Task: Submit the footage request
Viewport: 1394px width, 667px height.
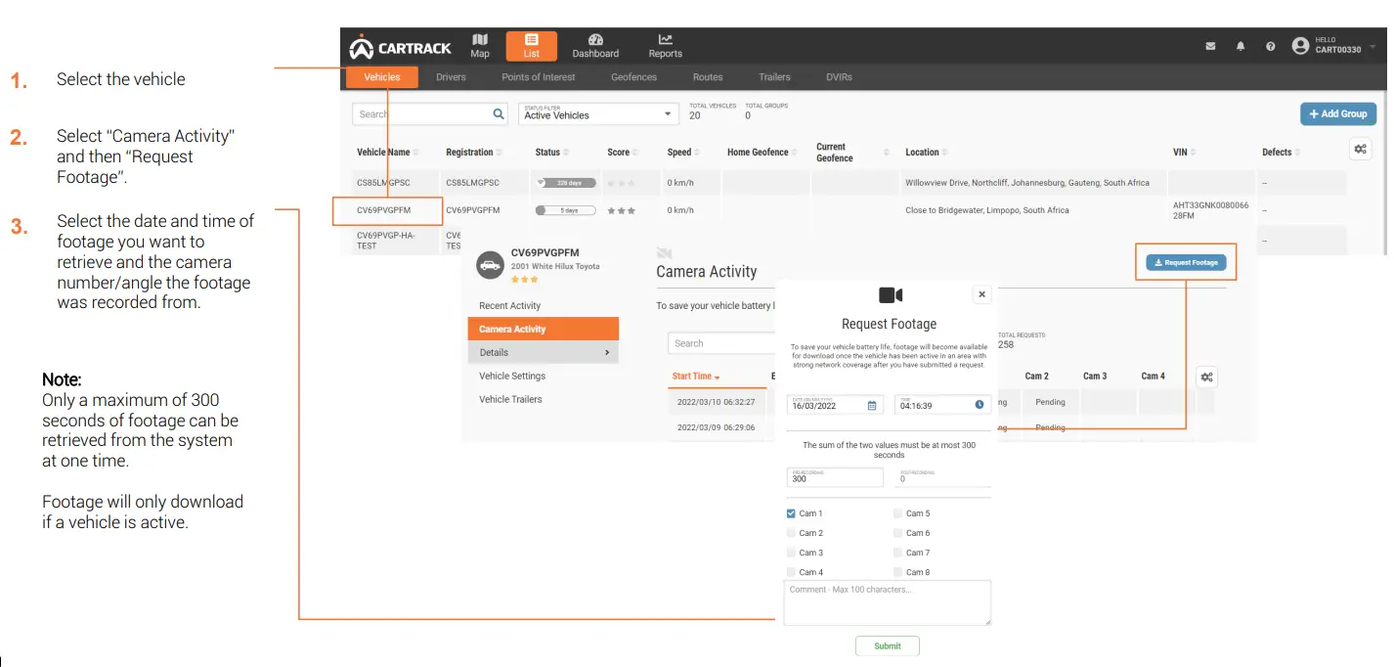Action: point(888,645)
